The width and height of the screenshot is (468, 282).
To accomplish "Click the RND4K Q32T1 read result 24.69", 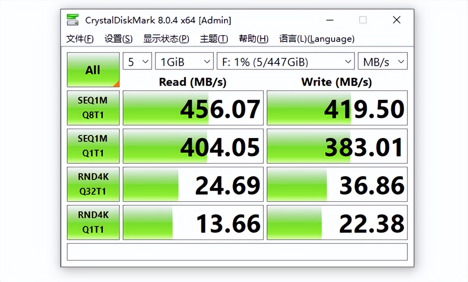I will (193, 184).
